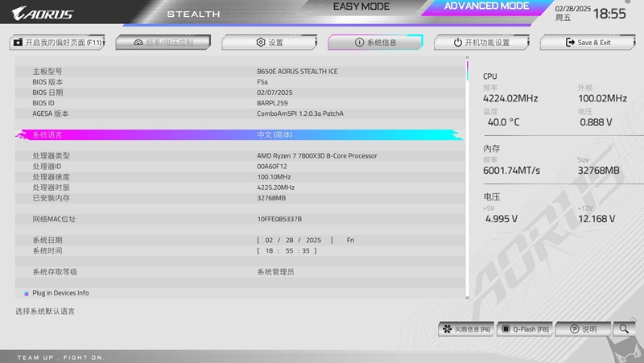This screenshot has width=644, height=363.
Task: Select day 28 in 系统日期
Action: [x=290, y=240]
